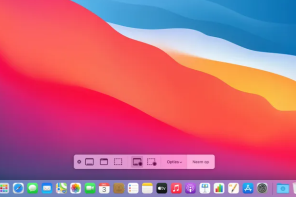296x197 pixels.
Task: Start FaceTime from the Dock
Action: click(x=90, y=188)
